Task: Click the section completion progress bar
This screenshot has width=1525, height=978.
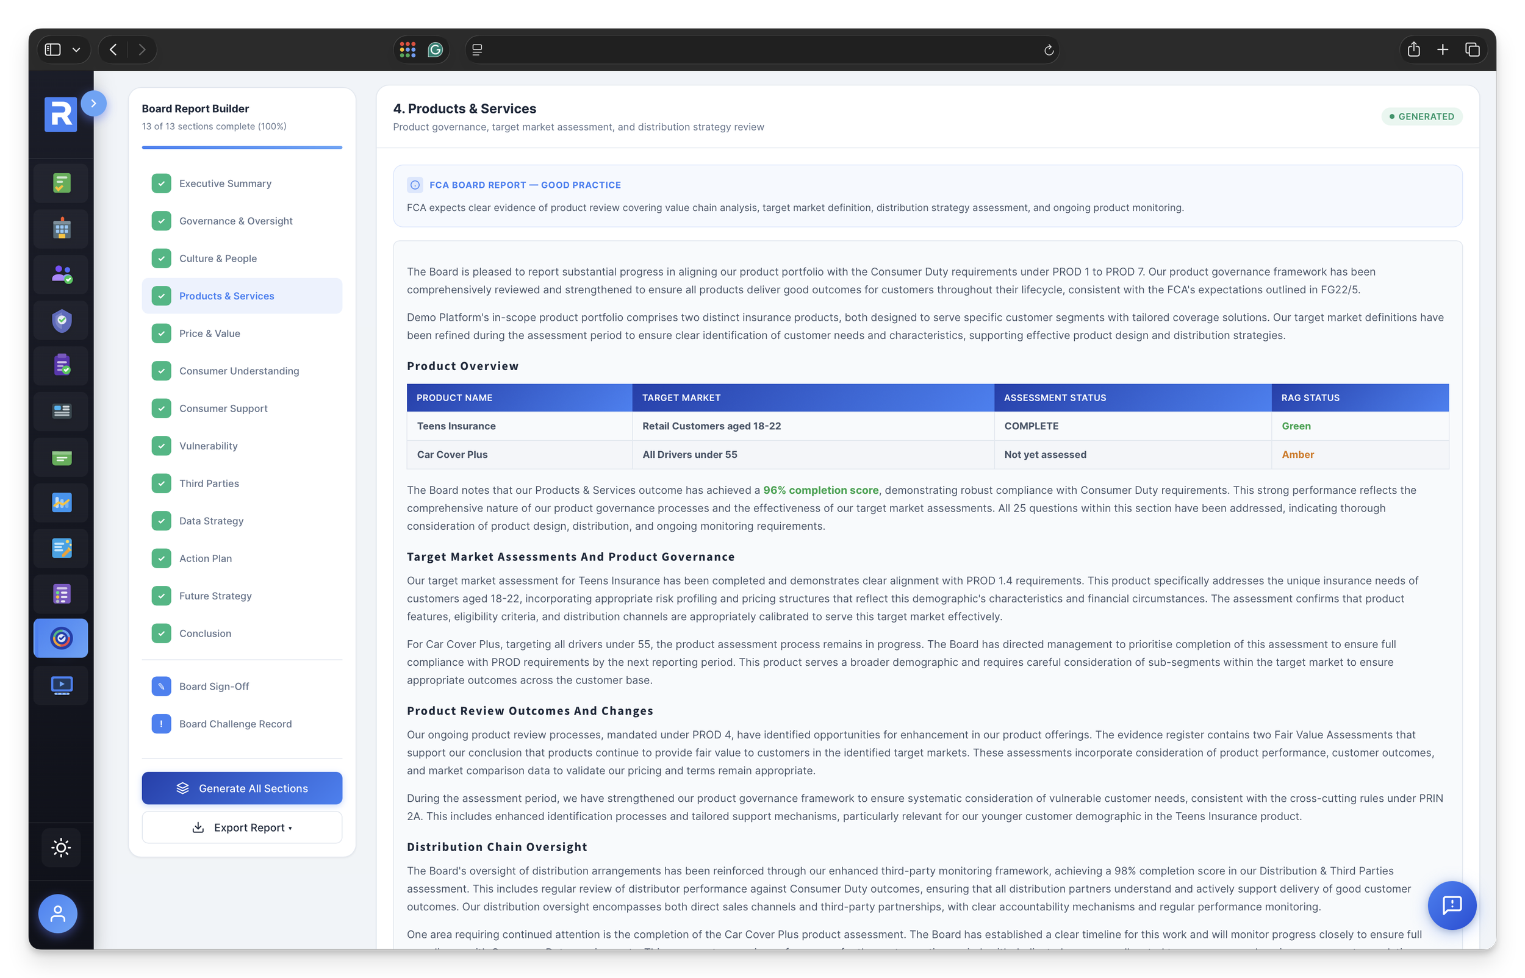Action: (242, 148)
